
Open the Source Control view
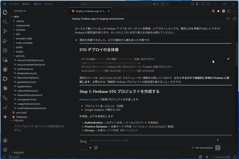5,31
